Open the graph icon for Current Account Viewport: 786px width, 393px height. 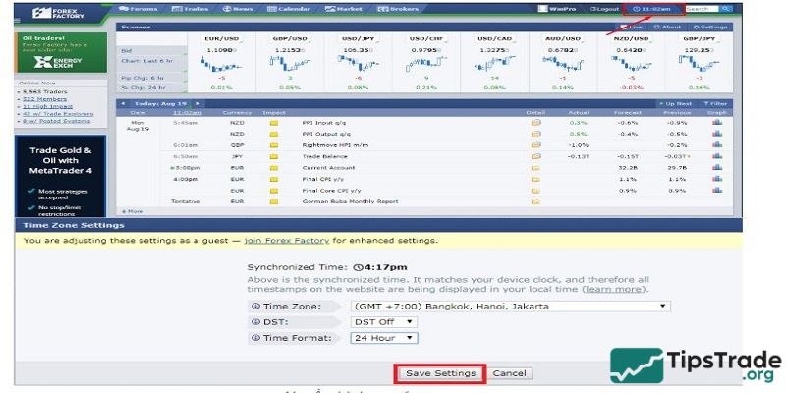click(716, 167)
